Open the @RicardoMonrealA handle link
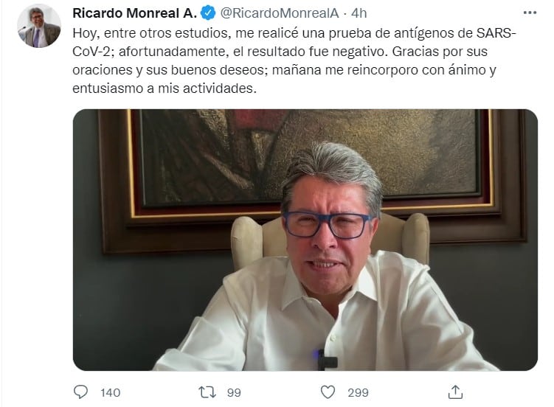The height and width of the screenshot is (407, 554). tap(280, 13)
